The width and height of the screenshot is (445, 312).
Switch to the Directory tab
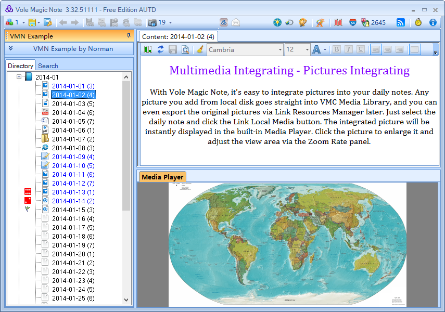coord(20,66)
